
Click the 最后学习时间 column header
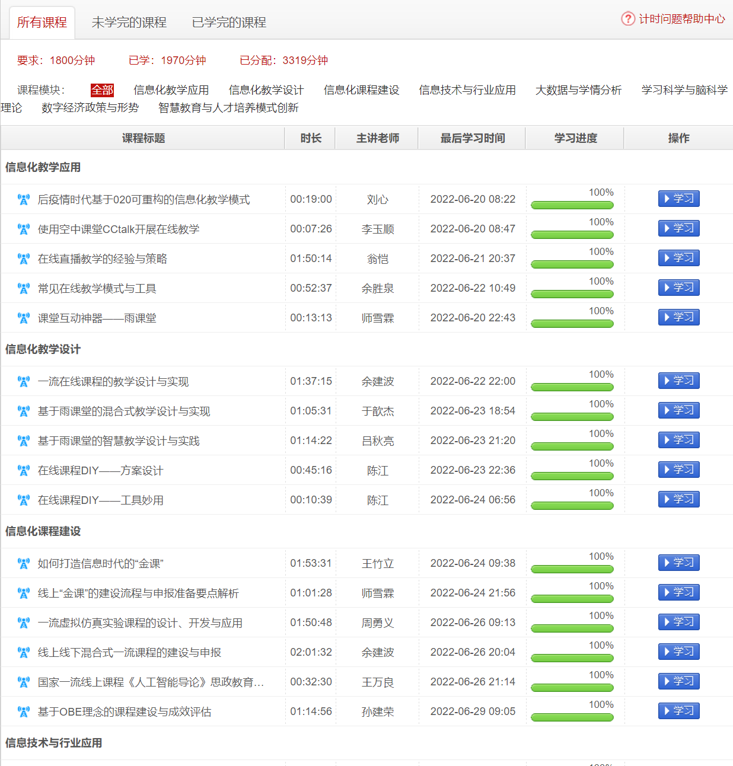click(x=472, y=138)
